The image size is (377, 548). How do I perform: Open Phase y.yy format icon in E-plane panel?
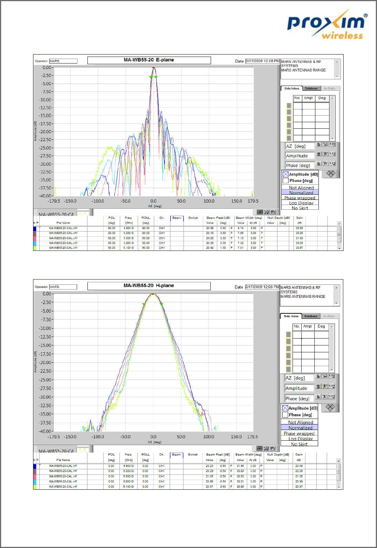coord(332,164)
